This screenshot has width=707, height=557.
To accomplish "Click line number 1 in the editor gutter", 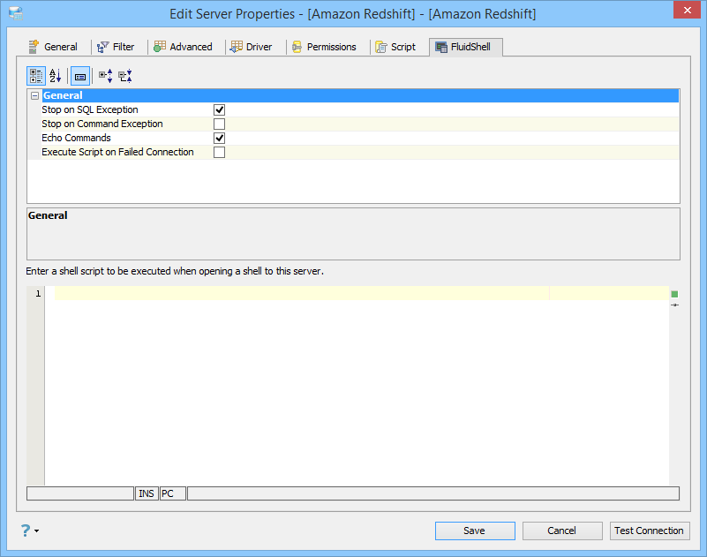I will pos(38,294).
